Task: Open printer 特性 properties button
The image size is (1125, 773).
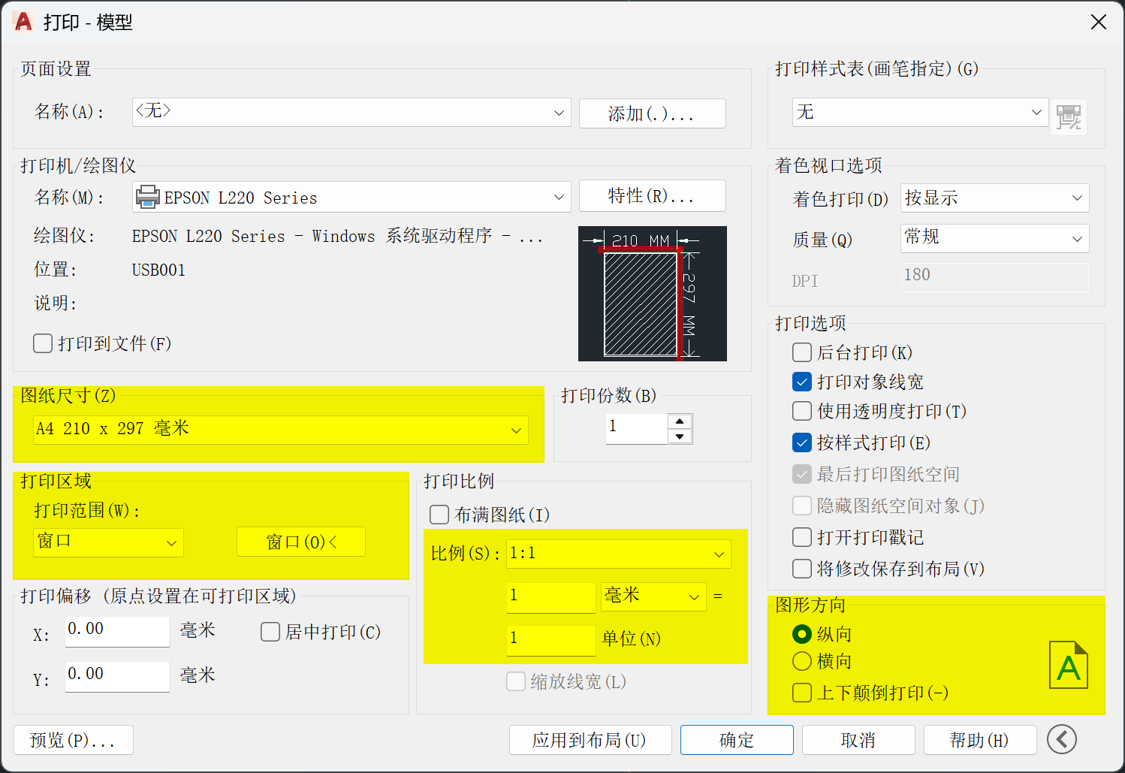Action: (x=653, y=196)
